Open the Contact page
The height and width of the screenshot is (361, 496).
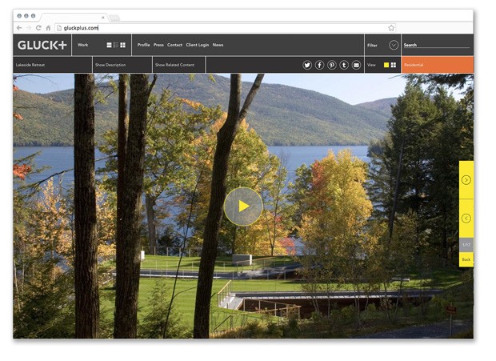[x=175, y=45]
